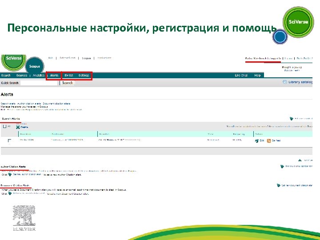Image resolution: width=320 pixels, height=240 pixels.
Task: Open the My list tab
Action: [x=69, y=75]
